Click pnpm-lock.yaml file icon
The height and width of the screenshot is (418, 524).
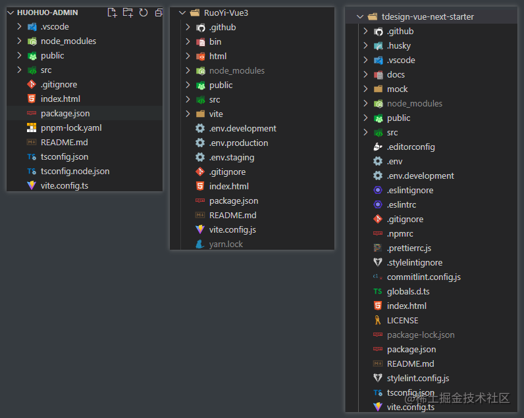pos(32,128)
